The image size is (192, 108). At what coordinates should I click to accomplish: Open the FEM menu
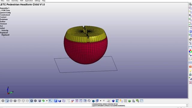22,1
